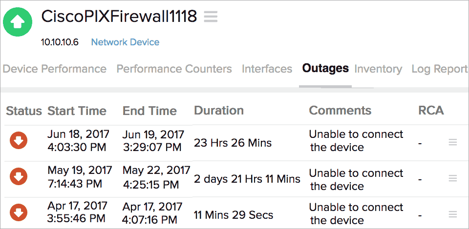Click the RCA column header
This screenshot has width=469, height=229.
[431, 111]
